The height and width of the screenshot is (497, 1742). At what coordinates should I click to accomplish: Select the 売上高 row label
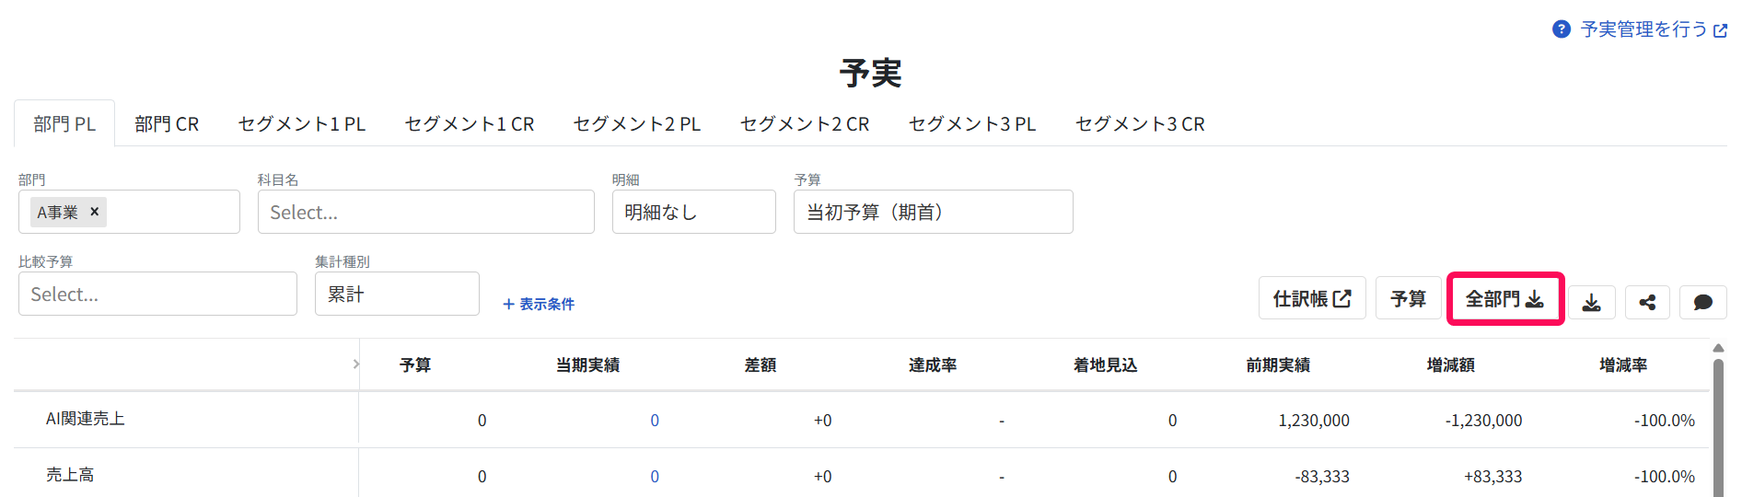(x=70, y=475)
